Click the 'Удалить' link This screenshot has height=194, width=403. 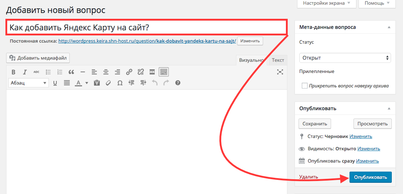[x=308, y=177]
